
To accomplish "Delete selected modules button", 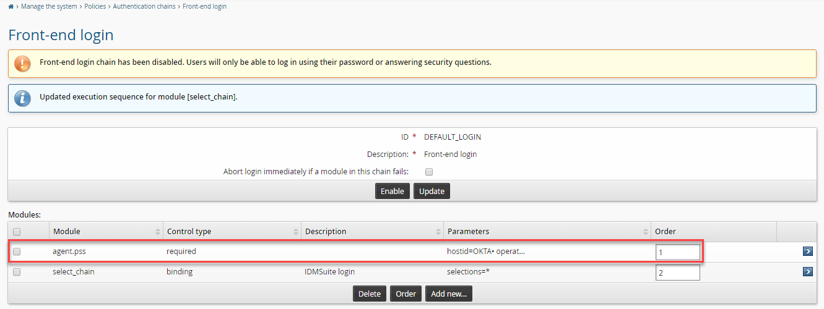I will [370, 294].
